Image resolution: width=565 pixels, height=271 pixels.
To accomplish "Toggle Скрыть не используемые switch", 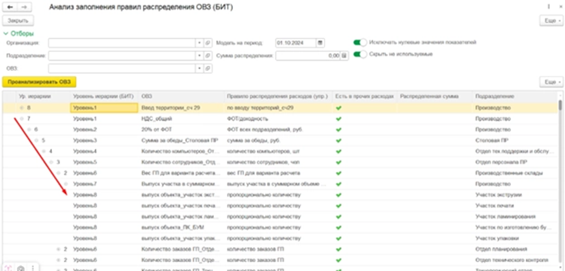I will [x=360, y=55].
